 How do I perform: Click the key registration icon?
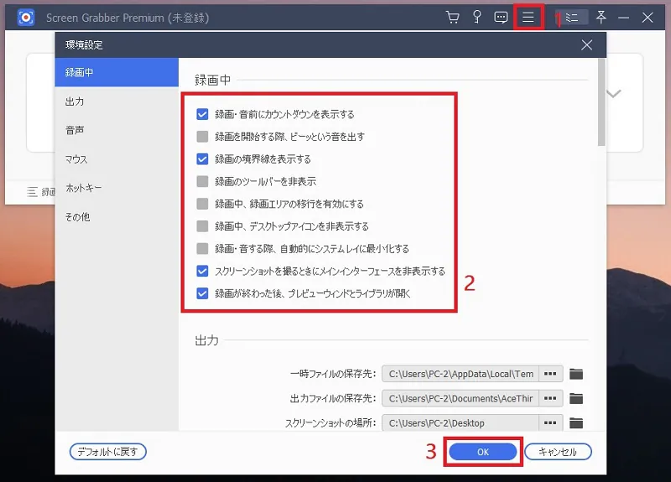477,18
